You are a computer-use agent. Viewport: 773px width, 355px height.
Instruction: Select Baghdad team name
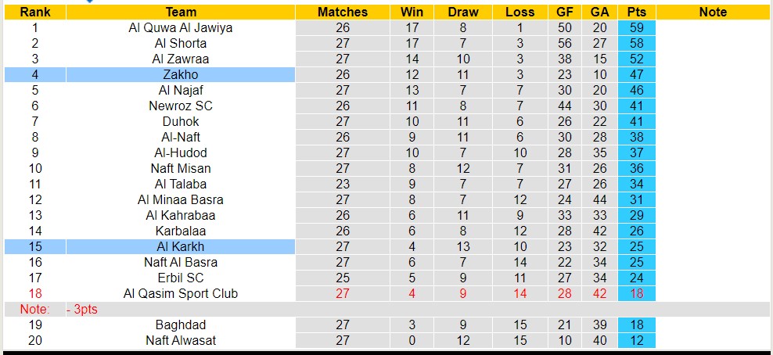[181, 325]
